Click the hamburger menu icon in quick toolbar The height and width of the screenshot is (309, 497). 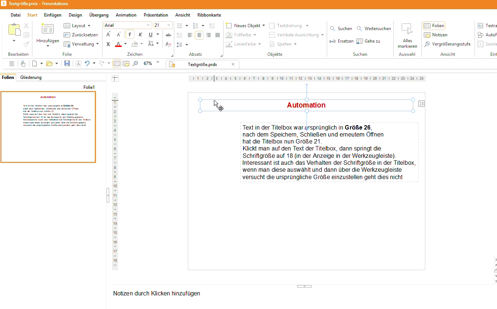click(12, 63)
